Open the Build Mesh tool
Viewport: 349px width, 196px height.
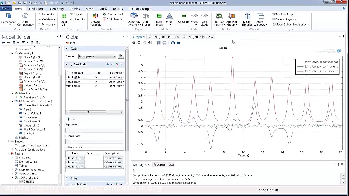(159, 19)
